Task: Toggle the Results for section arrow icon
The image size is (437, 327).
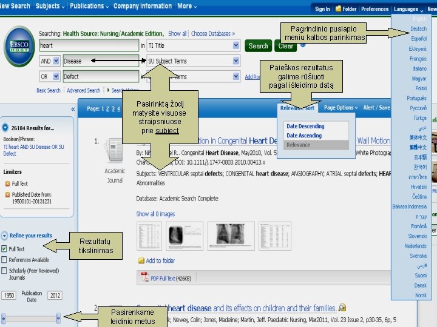Action: [5, 128]
